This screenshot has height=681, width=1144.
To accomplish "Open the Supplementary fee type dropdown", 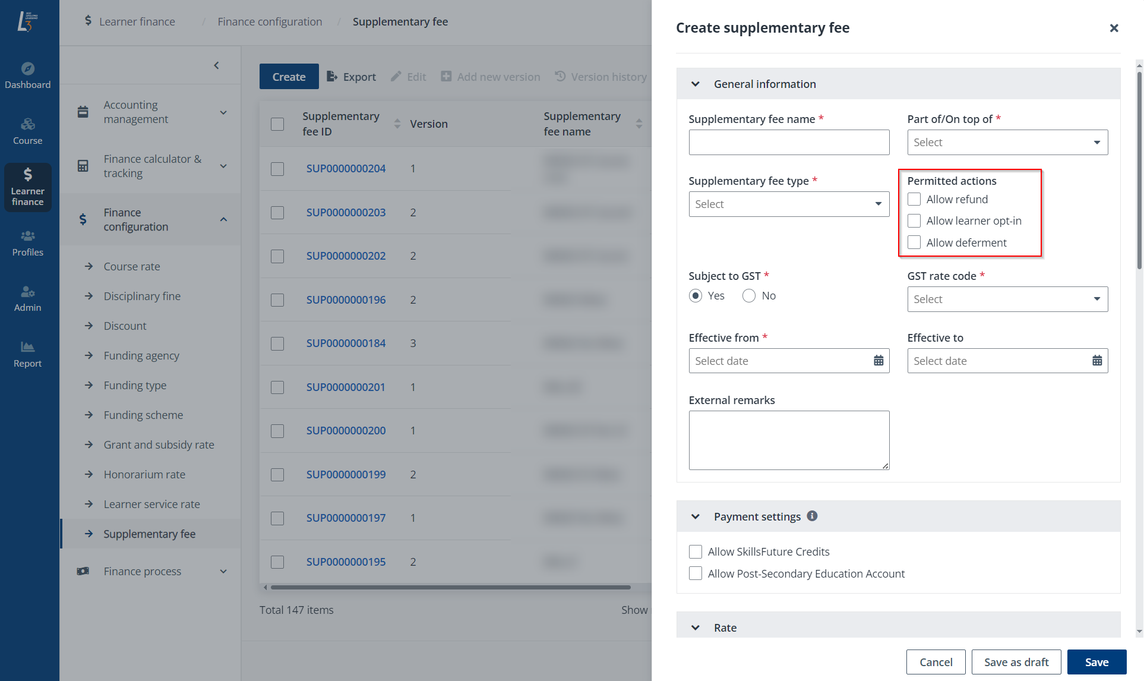I will pyautogui.click(x=789, y=204).
